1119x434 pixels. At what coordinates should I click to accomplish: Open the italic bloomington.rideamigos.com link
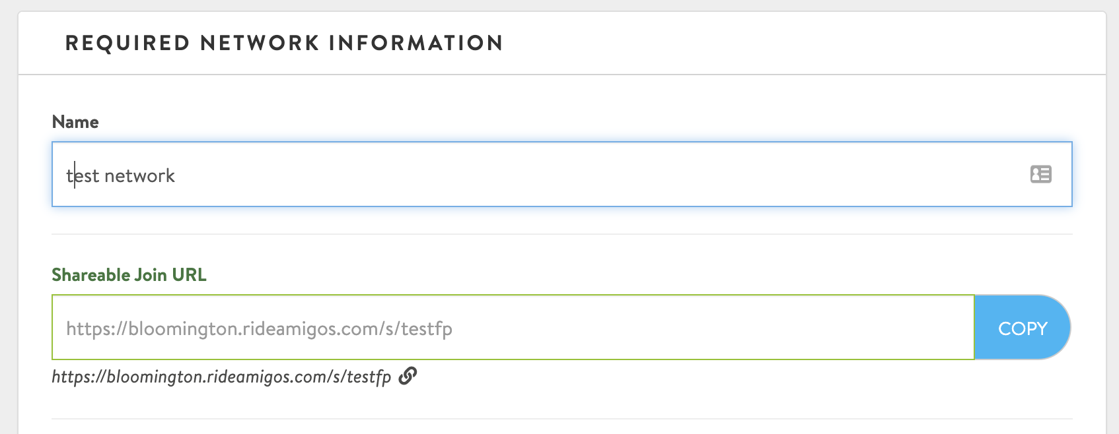pyautogui.click(x=221, y=377)
